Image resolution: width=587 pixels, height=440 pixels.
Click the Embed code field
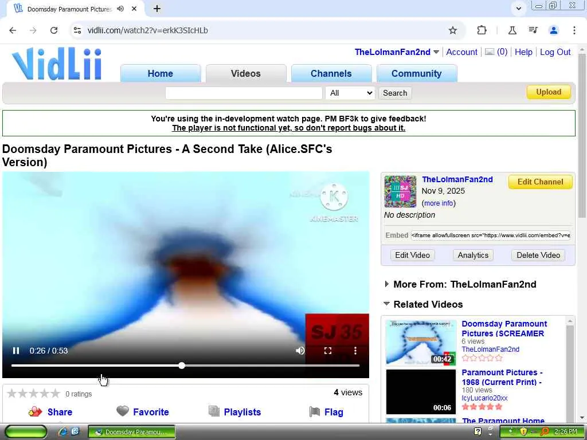pos(491,235)
